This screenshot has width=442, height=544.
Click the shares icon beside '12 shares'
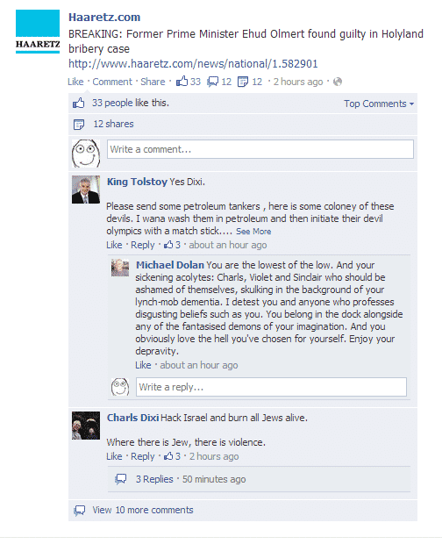79,125
